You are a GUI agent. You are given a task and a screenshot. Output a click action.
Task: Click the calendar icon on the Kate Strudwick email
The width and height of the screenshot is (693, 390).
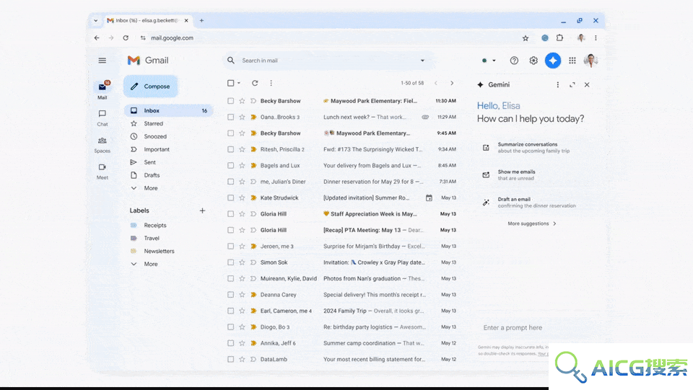pos(429,198)
